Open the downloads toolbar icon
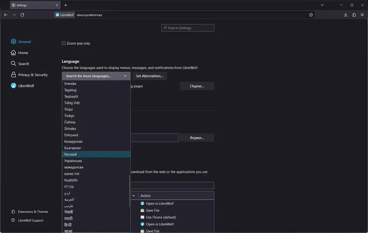Image resolution: width=368 pixels, height=233 pixels. click(345, 15)
